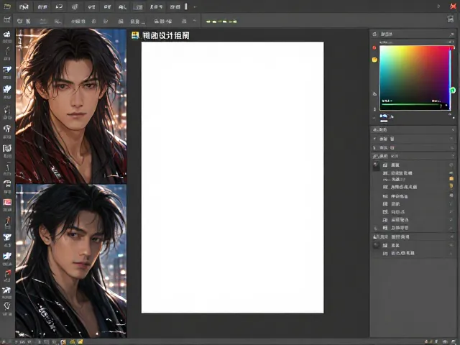
Task: Click the dark round layer thumbnail near list bottom
Action: (x=376, y=245)
